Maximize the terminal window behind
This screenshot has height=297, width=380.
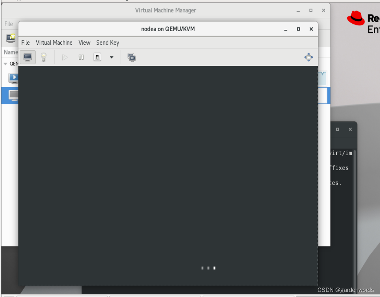click(337, 129)
